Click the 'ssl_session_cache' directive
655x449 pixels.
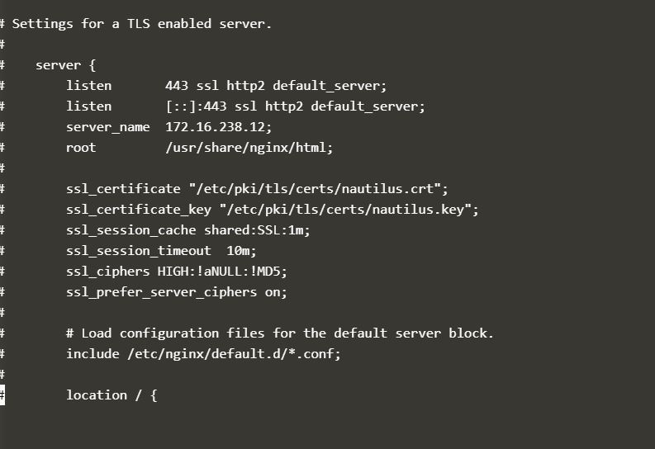coord(131,230)
